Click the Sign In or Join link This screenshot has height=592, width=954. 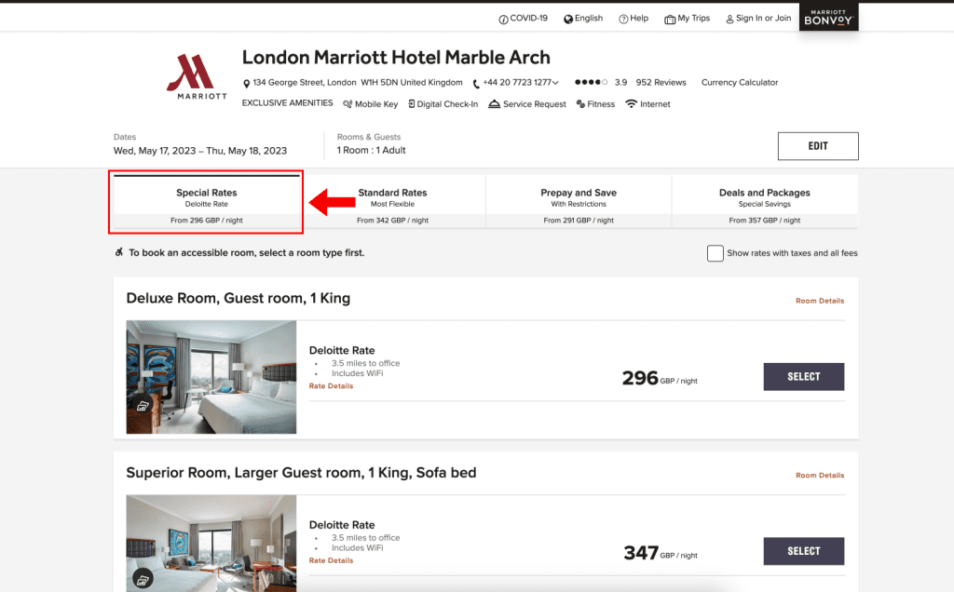tap(764, 19)
